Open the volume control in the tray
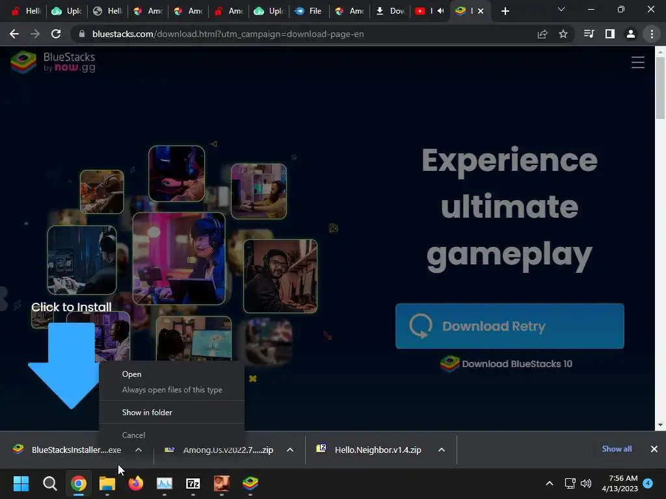Screen dimensions: 666x499 pyautogui.click(x=586, y=483)
